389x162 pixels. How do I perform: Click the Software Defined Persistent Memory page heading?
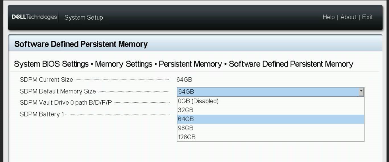(81, 44)
